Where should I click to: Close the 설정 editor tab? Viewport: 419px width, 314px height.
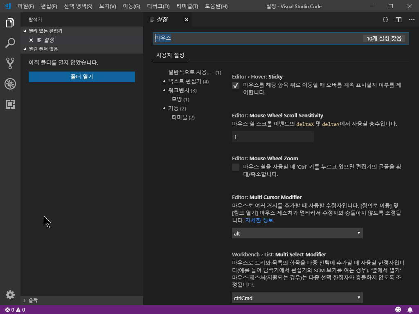pos(187,20)
